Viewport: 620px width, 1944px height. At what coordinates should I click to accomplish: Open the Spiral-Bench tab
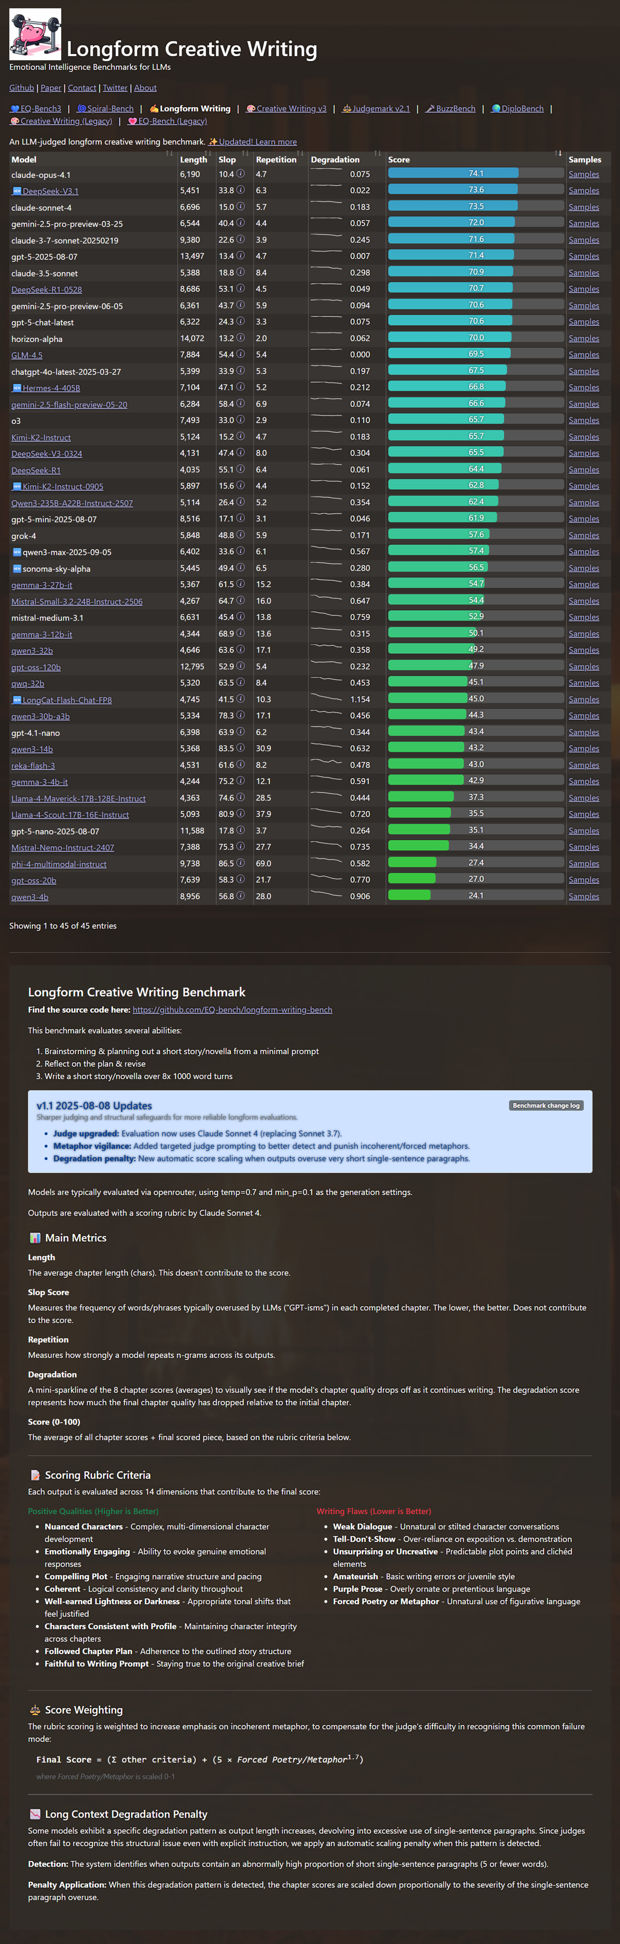pos(105,109)
